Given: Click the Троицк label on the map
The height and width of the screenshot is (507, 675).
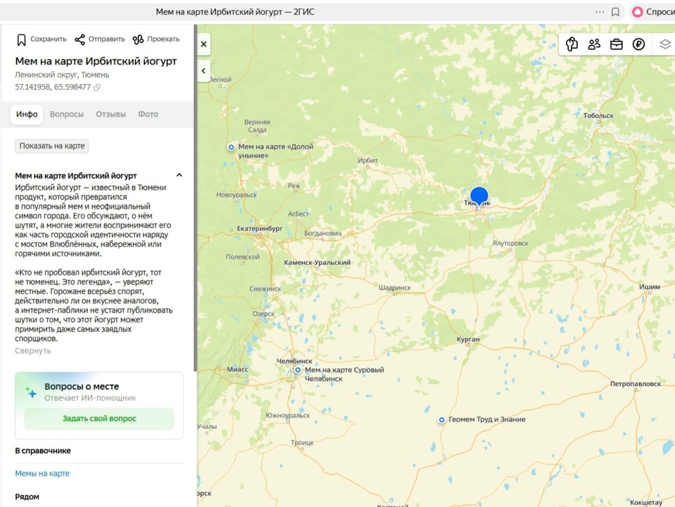Looking at the screenshot, I should (303, 443).
